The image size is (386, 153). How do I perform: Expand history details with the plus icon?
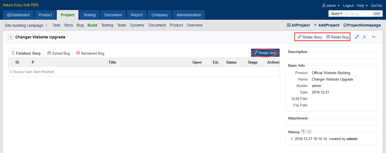[x=309, y=132]
